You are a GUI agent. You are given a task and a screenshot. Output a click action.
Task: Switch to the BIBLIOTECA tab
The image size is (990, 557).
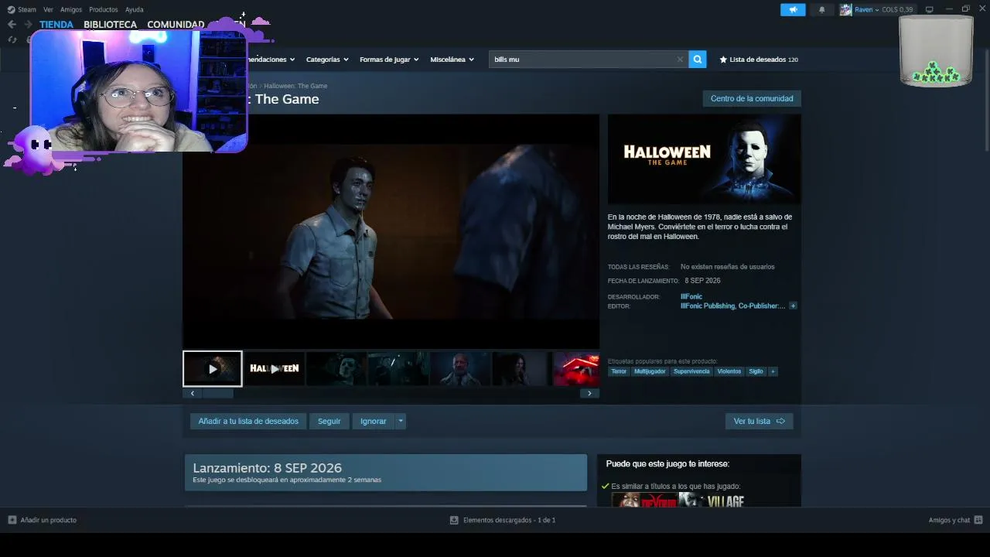110,24
